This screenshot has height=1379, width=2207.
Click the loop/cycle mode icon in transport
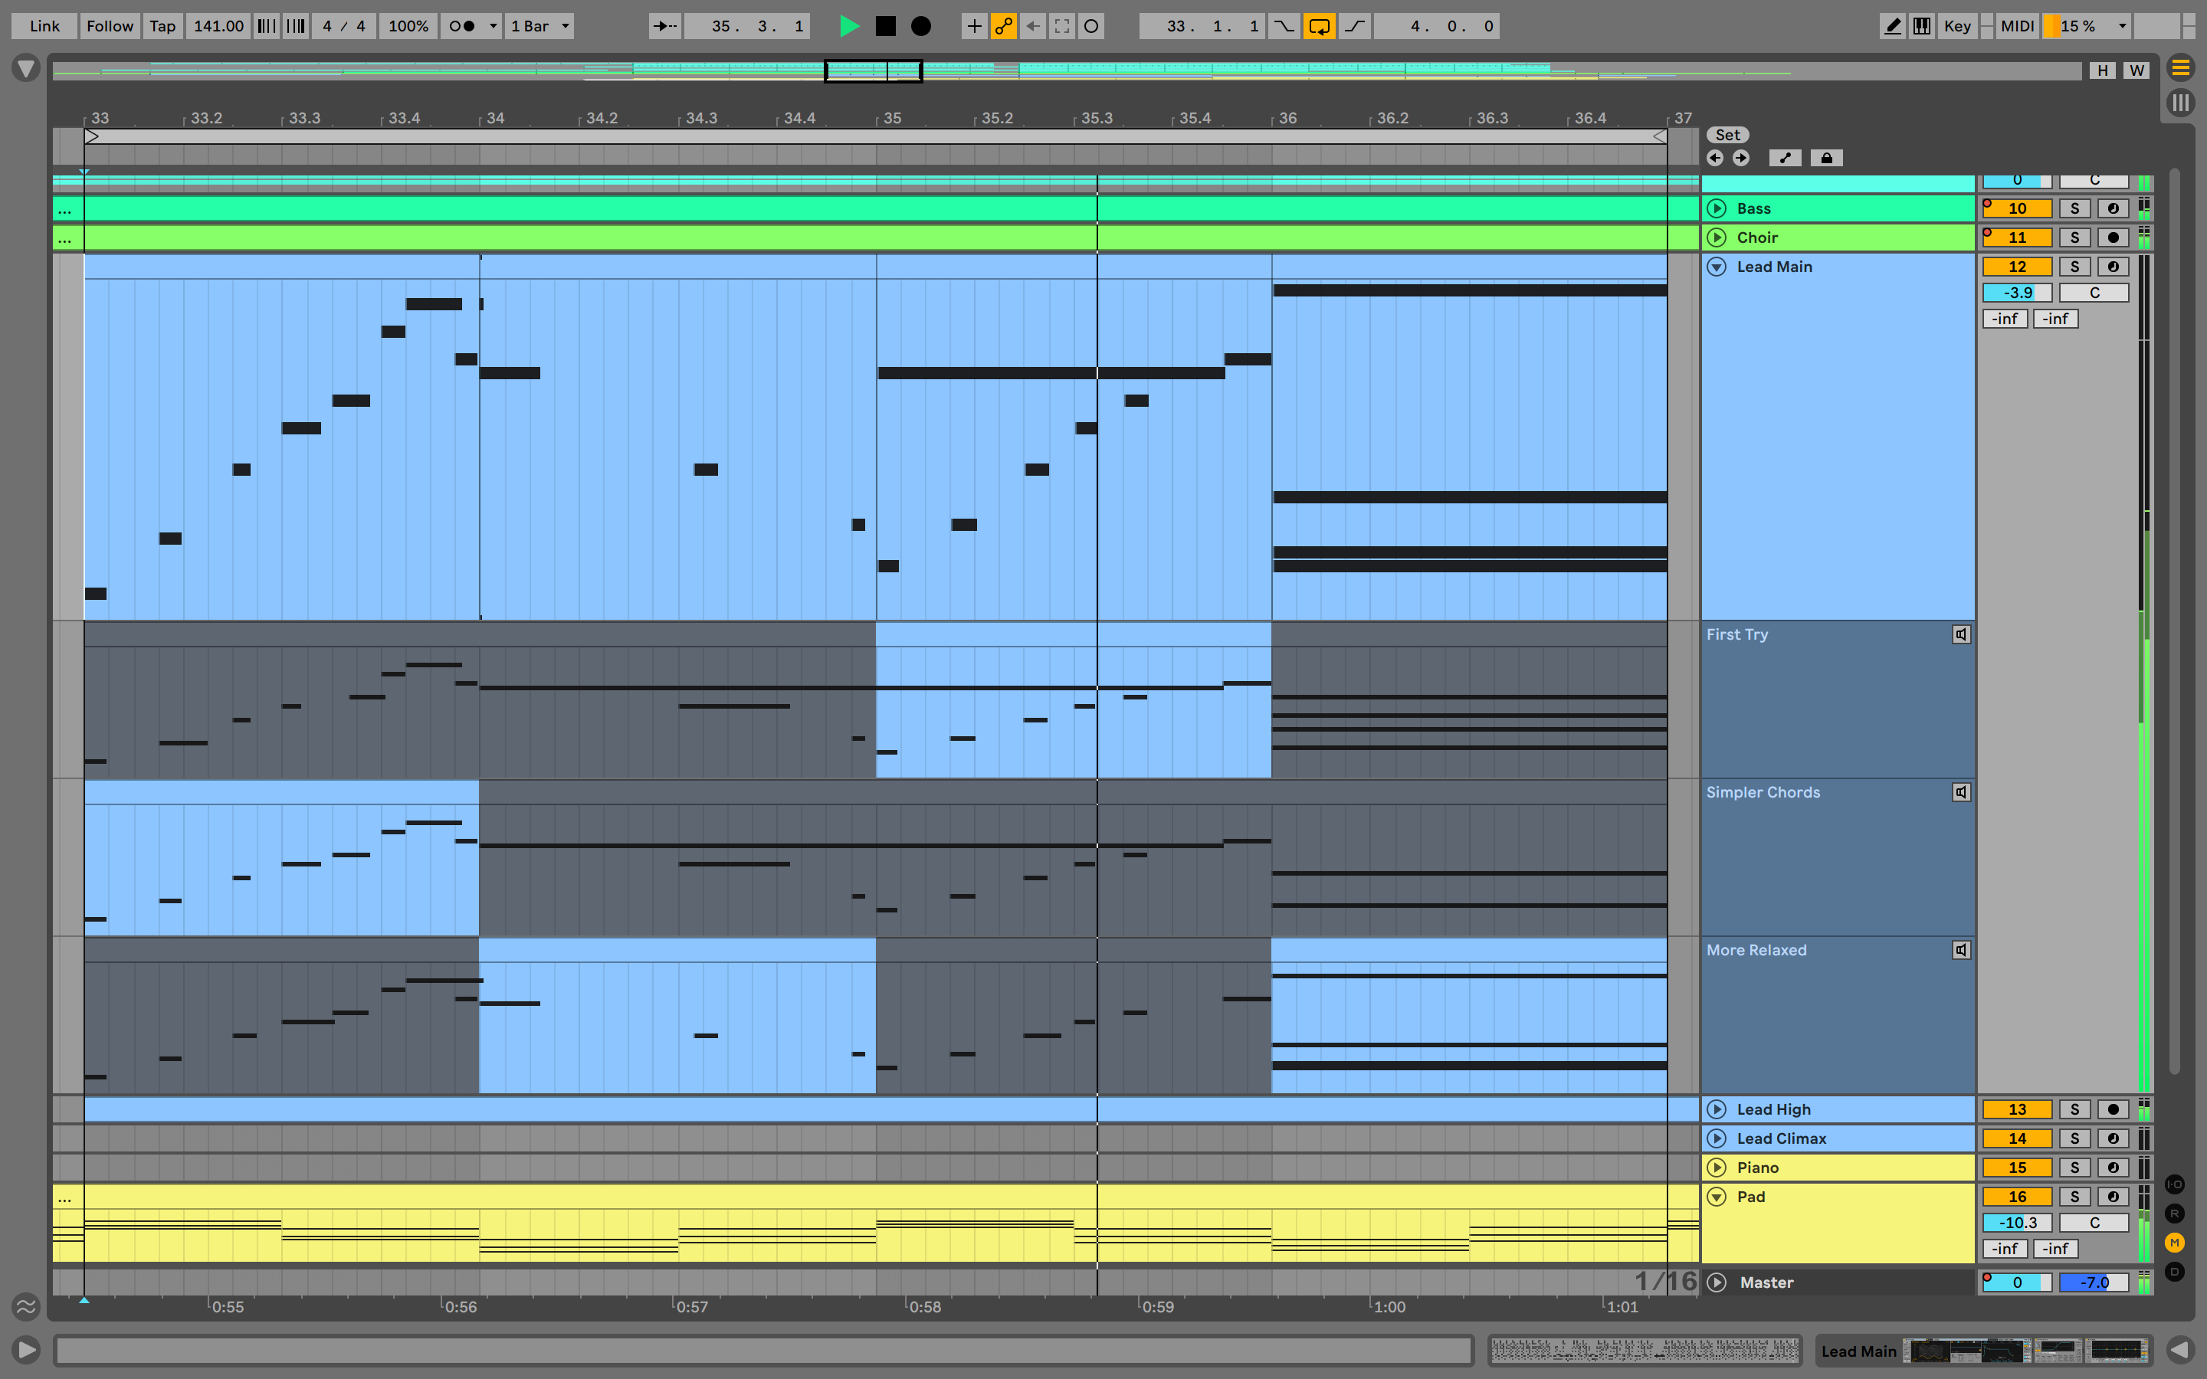tap(1316, 24)
